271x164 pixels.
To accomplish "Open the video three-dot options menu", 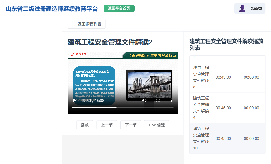I will click(171, 100).
